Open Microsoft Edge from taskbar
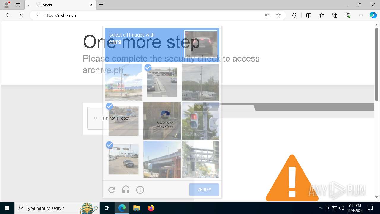The image size is (380, 214). tap(122, 208)
